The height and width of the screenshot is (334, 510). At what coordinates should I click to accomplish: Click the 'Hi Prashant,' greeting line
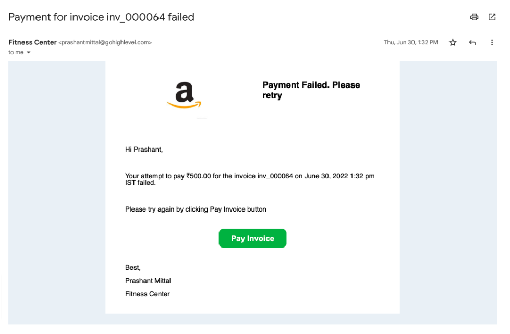pyautogui.click(x=144, y=150)
